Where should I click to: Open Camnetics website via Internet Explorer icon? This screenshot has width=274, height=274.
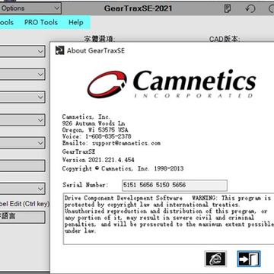(215, 259)
